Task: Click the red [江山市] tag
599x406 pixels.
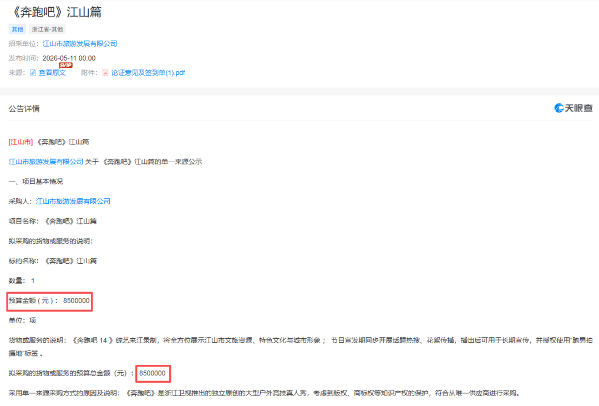Action: point(21,142)
